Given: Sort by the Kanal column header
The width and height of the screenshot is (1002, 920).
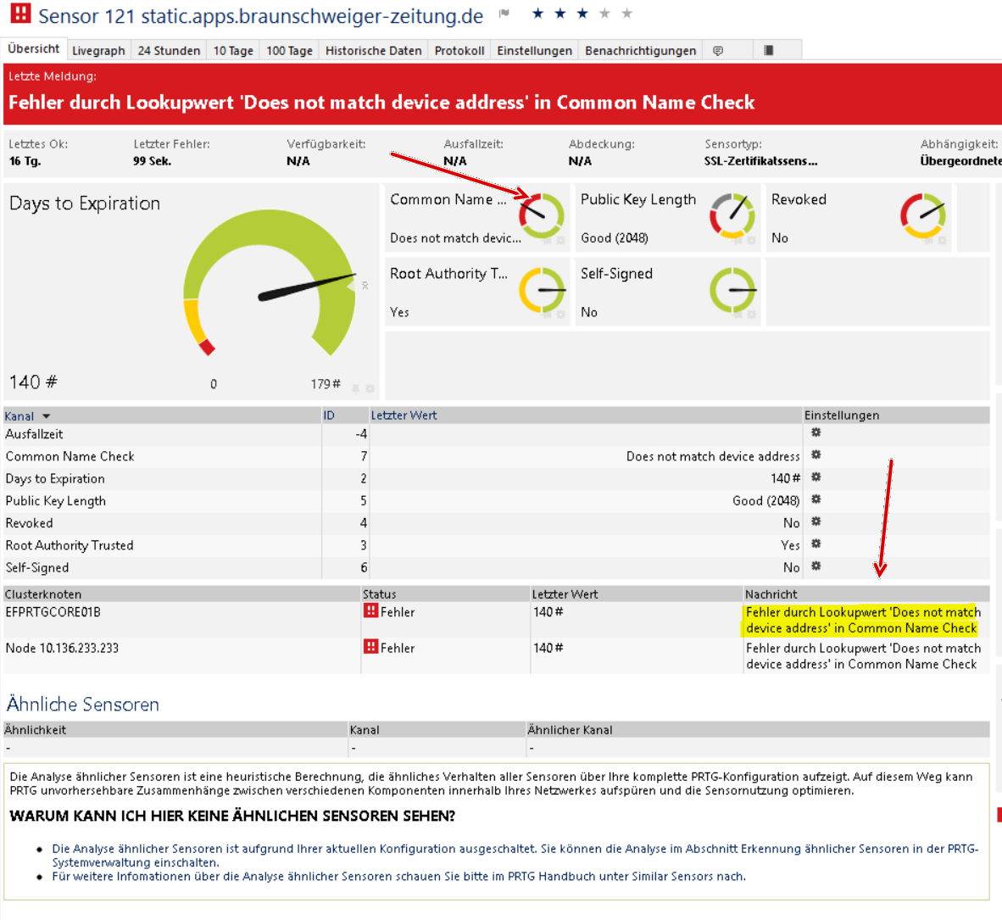Looking at the screenshot, I should [19, 416].
